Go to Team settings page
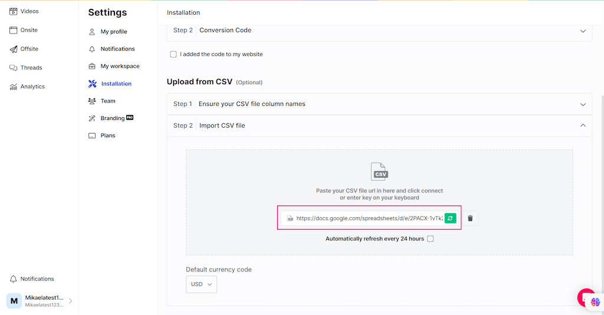 pos(107,101)
